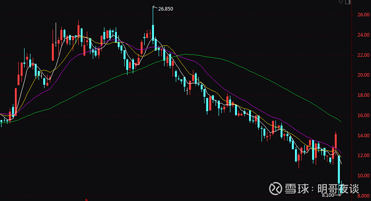Image resolution: width=371 pixels, height=201 pixels.
Task: Click the 26.850 high price label
Action: pos(166,9)
